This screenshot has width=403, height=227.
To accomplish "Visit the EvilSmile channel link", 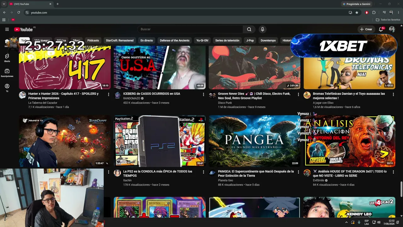I will [318, 180].
